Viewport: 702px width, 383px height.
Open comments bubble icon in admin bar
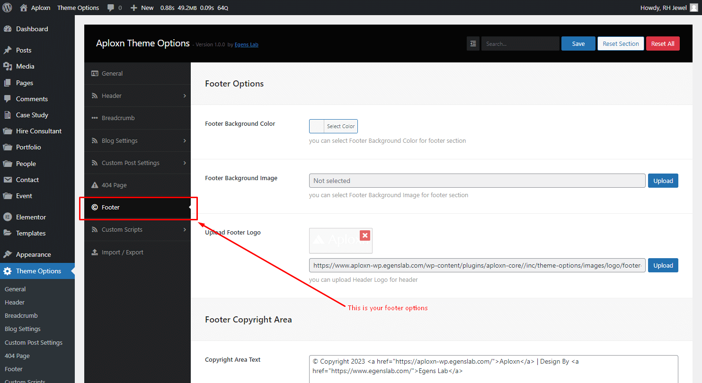click(111, 8)
